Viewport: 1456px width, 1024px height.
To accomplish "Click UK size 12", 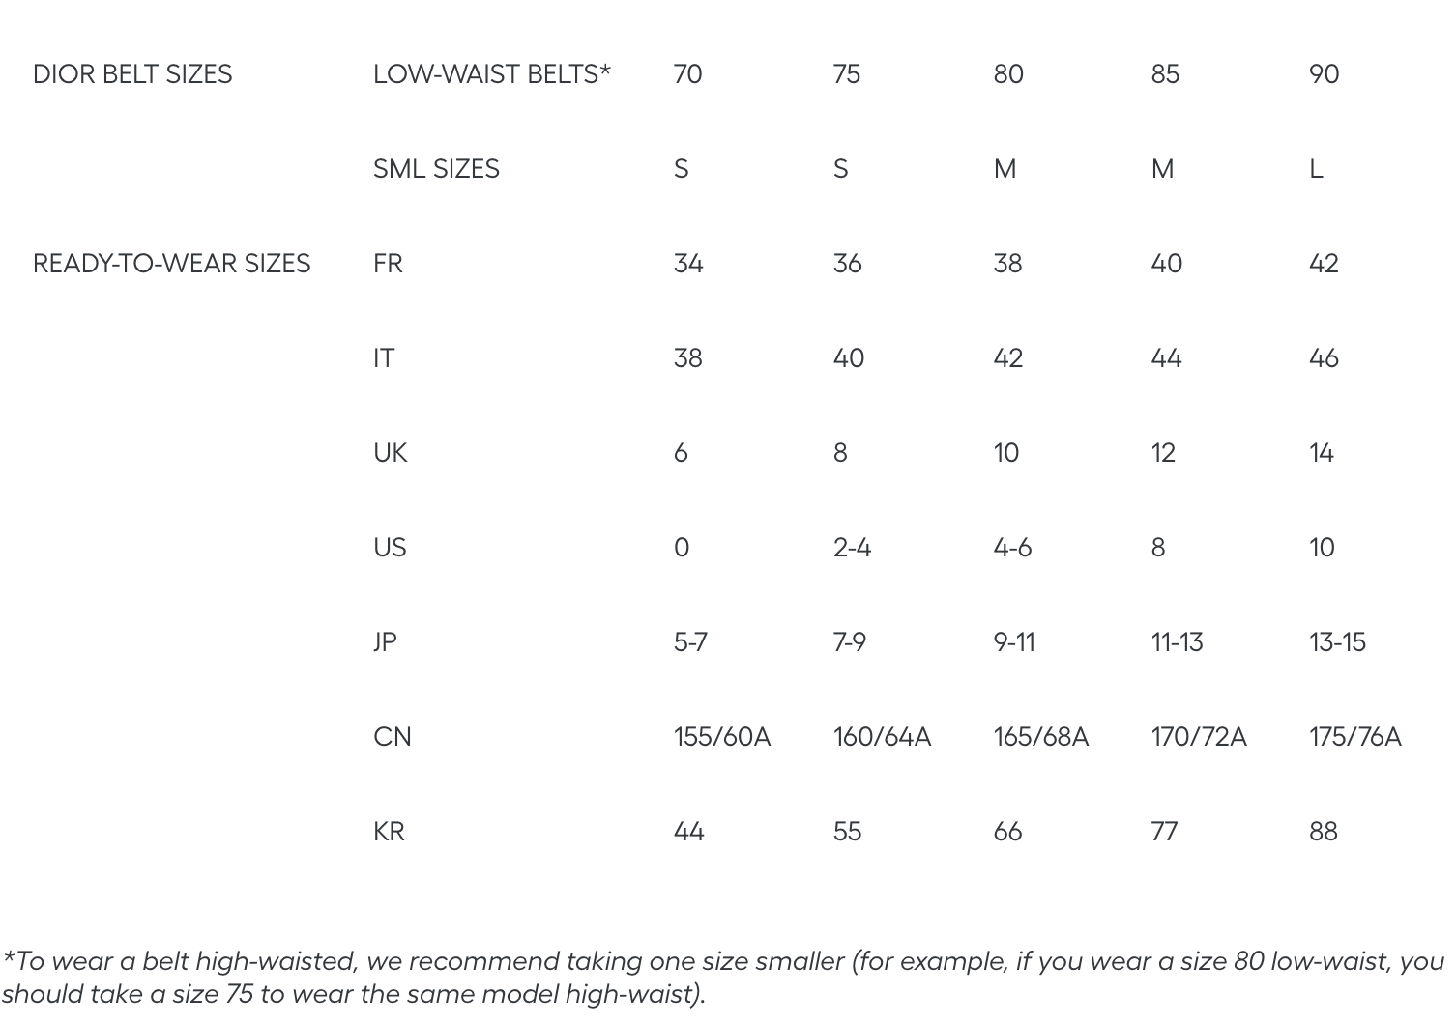I will point(1163,453).
